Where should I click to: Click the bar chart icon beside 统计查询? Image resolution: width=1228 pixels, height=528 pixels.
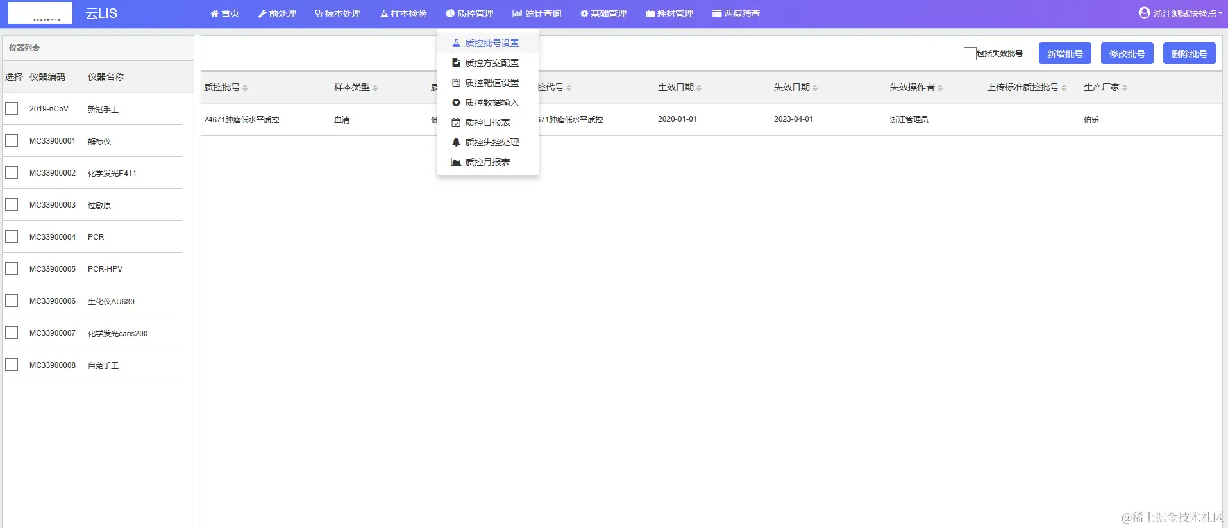tap(517, 13)
